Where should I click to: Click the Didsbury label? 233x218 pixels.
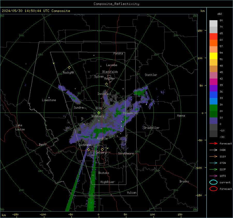point(98,116)
